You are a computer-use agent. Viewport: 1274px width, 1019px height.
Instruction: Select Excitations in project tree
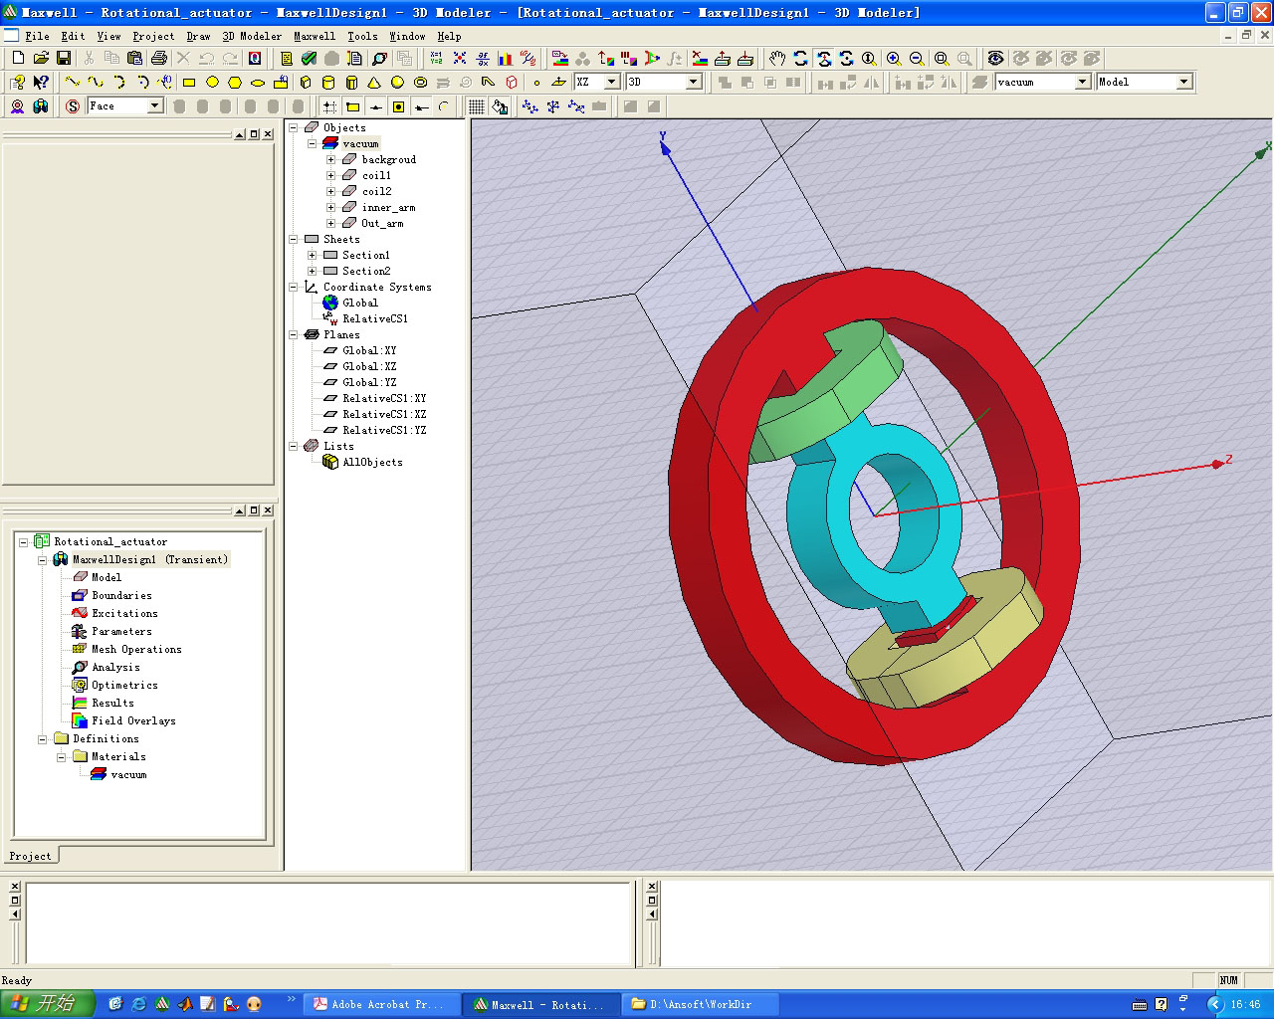pos(124,613)
